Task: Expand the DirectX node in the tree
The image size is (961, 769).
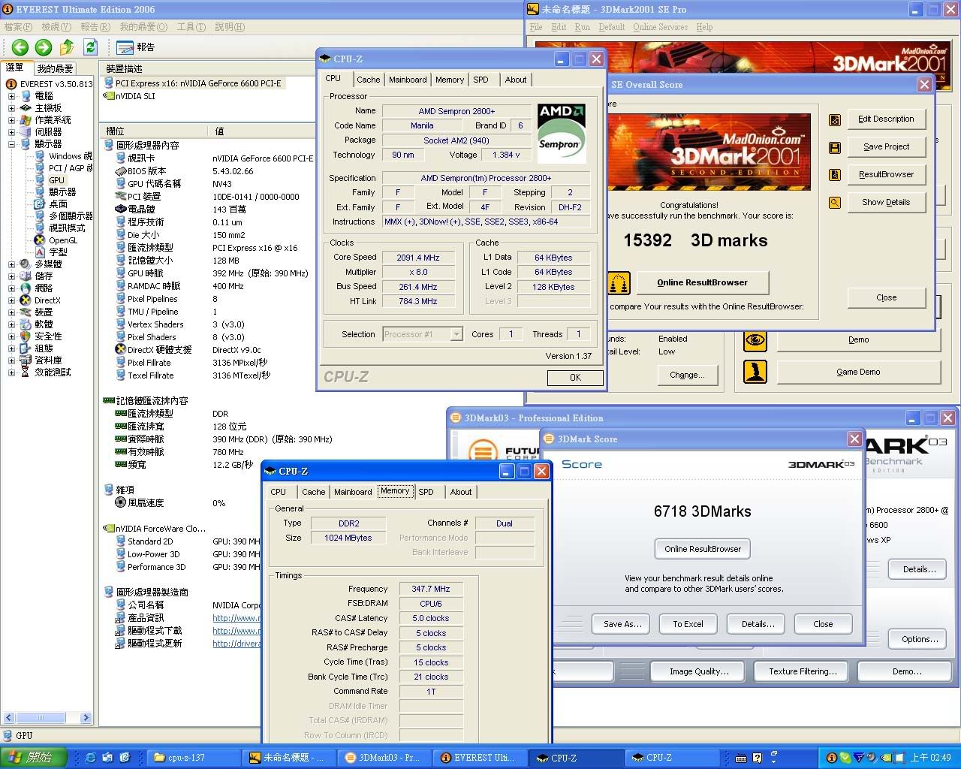Action: [11, 300]
